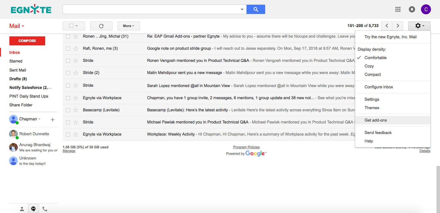Click inside the mail search field
Image resolution: width=440 pixels, height=213 pixels.
click(151, 9)
